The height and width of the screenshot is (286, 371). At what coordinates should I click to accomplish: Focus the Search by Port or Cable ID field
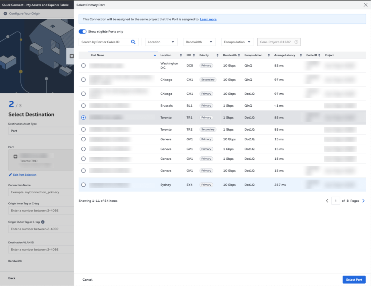click(x=105, y=42)
